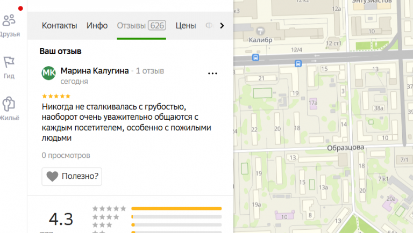Click building 17a on the map
413x233 pixels.
tap(313, 103)
